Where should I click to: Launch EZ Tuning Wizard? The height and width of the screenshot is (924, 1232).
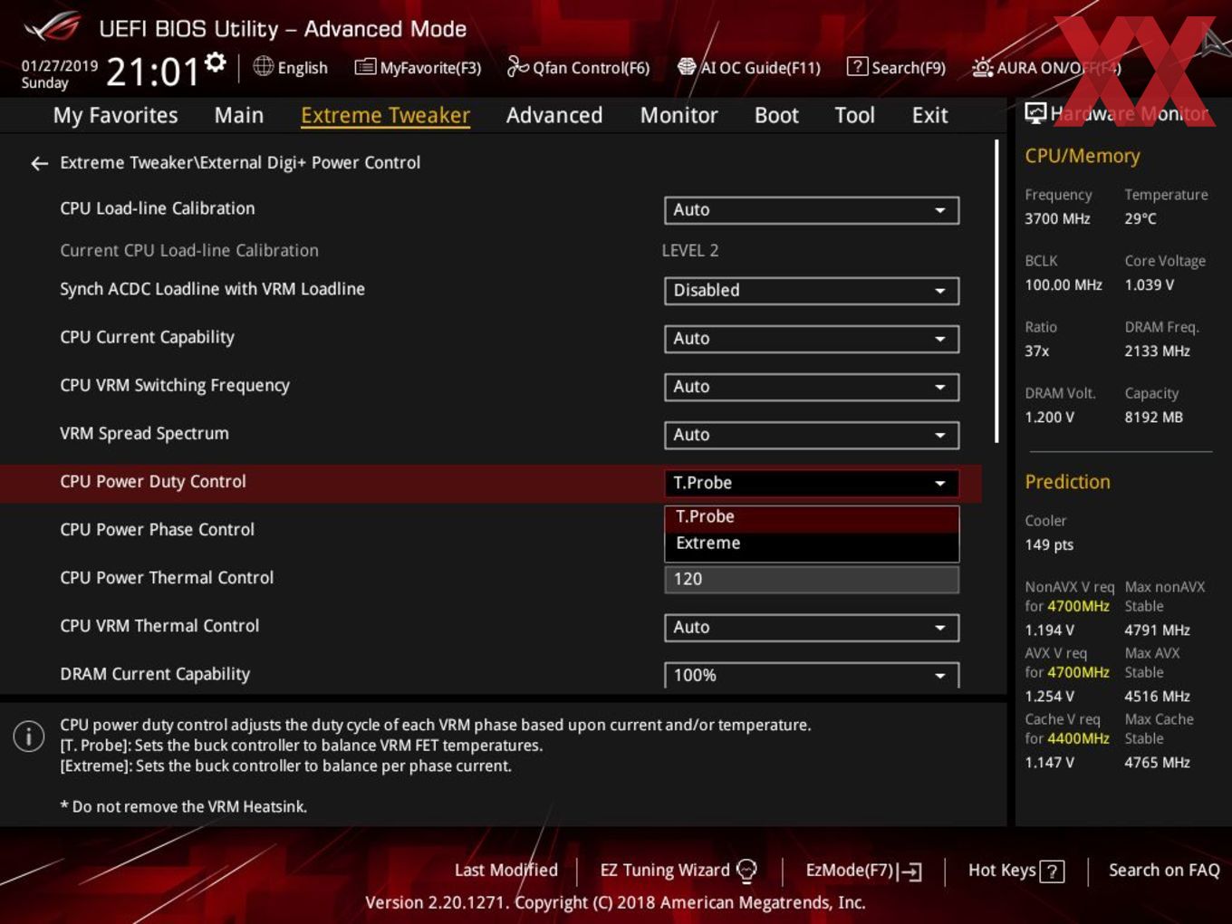pyautogui.click(x=679, y=871)
